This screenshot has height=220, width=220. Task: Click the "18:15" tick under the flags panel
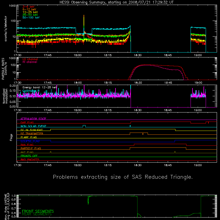(108, 165)
